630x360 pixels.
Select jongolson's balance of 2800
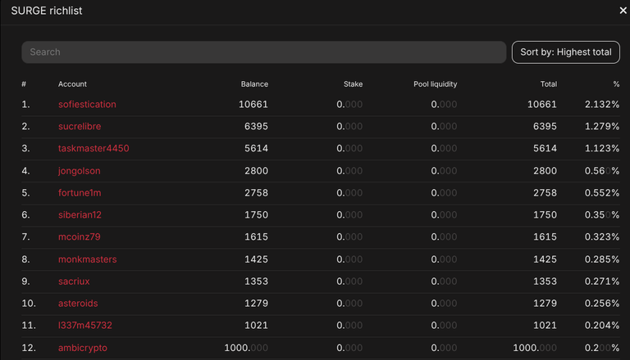(256, 171)
